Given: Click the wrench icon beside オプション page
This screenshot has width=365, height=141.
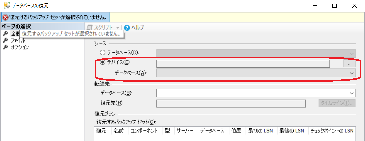Looking at the screenshot, I should [5, 47].
